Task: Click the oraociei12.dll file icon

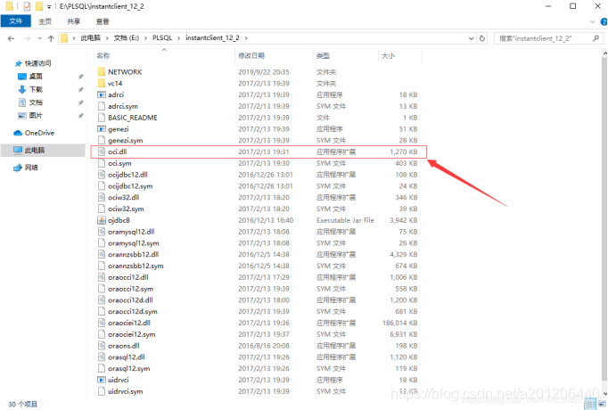Action: tap(102, 323)
